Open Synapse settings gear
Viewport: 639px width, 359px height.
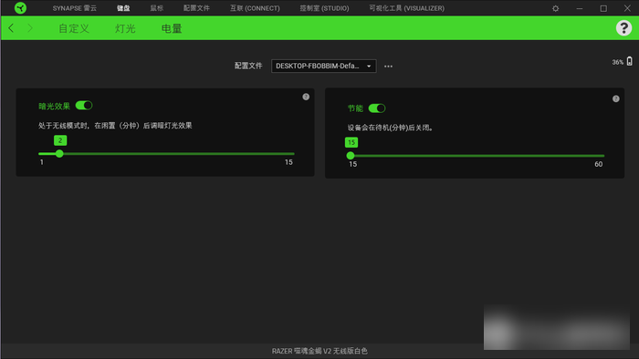[555, 8]
